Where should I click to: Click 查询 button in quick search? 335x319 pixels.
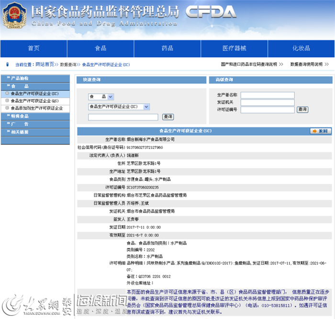click(167, 117)
